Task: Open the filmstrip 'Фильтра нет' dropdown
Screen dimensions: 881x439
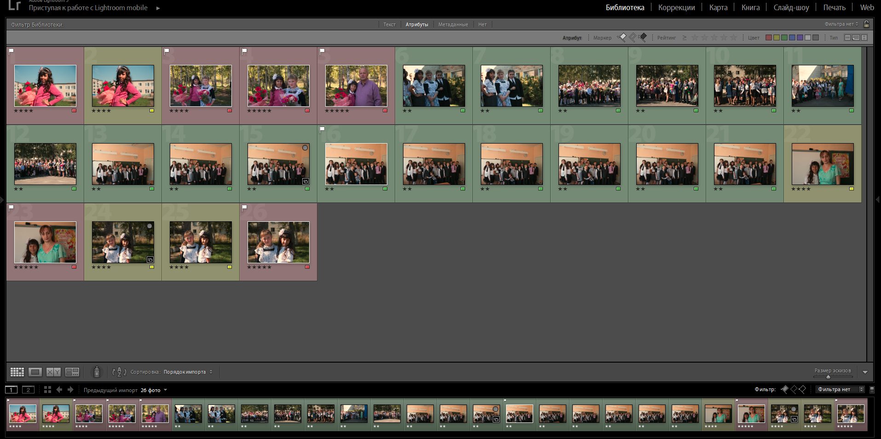Action: click(x=840, y=389)
